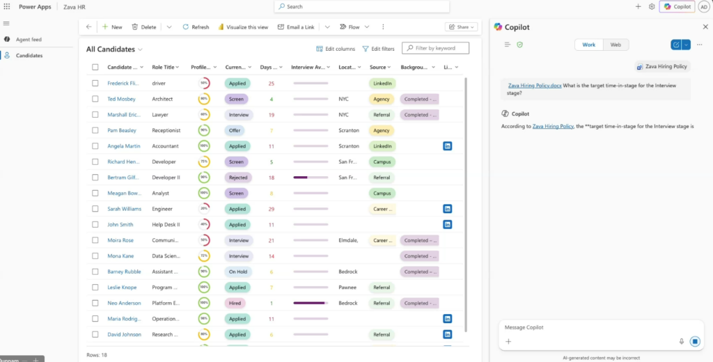This screenshot has height=362, width=713.
Task: Open LinkedIn icon on Angela Martin's row
Action: (447, 146)
